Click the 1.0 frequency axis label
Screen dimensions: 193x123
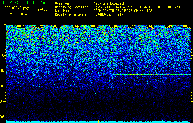[x=3, y=56]
